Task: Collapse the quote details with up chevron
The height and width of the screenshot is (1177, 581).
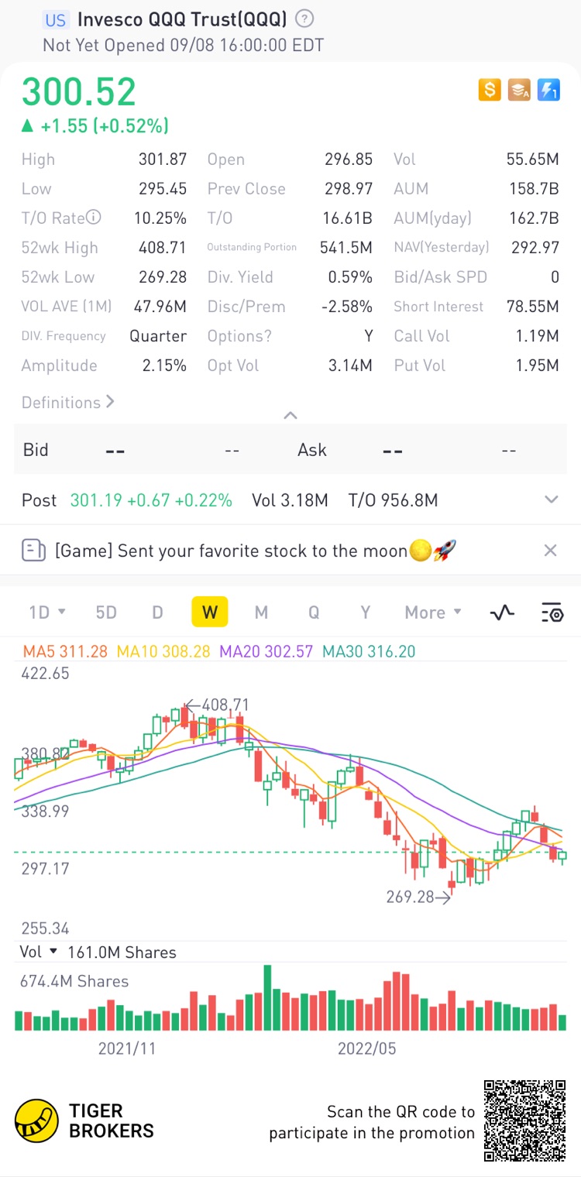Action: 290,416
